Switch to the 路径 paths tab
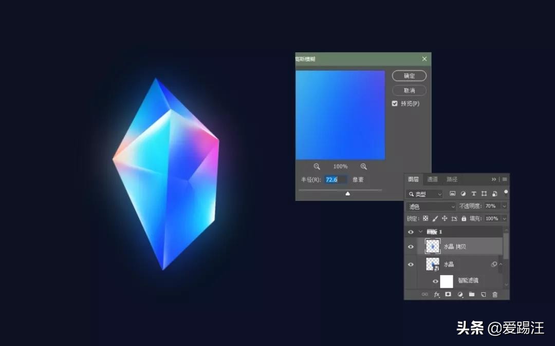The height and width of the screenshot is (346, 555). 452,179
